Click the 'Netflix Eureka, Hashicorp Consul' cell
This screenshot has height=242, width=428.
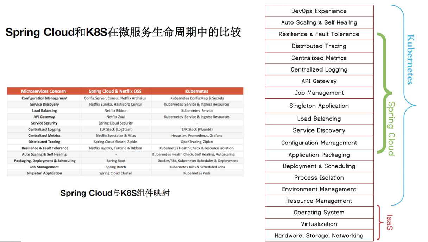click(x=115, y=105)
